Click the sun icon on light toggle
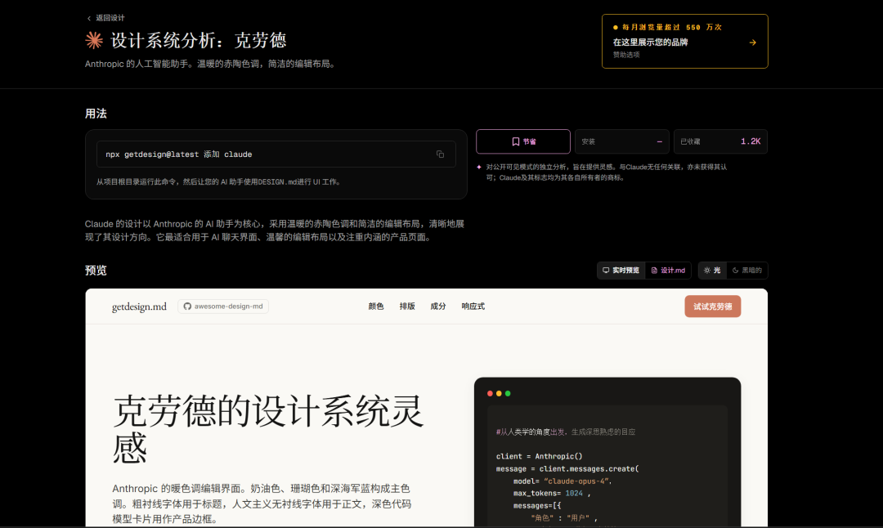This screenshot has height=528, width=883. [x=707, y=271]
